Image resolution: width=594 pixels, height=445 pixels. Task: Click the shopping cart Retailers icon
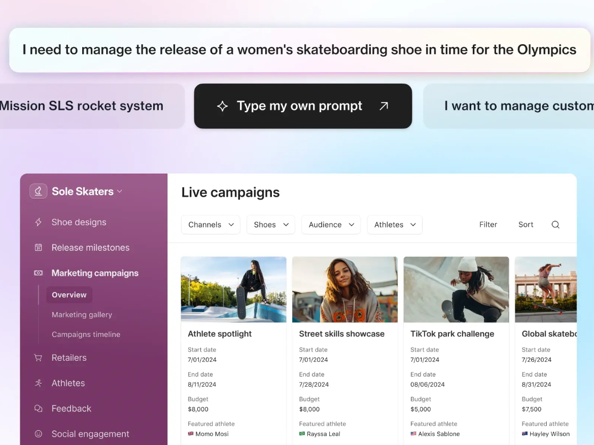(x=38, y=358)
